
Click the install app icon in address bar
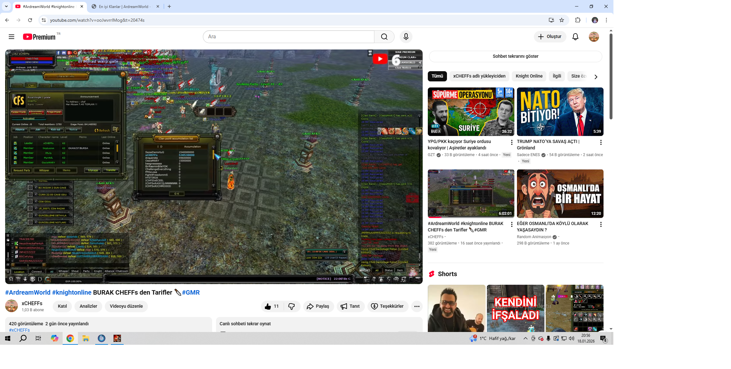(551, 20)
